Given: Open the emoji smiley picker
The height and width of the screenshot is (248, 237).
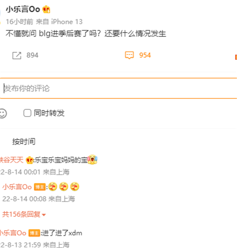Looking at the screenshot, I should tap(3, 113).
